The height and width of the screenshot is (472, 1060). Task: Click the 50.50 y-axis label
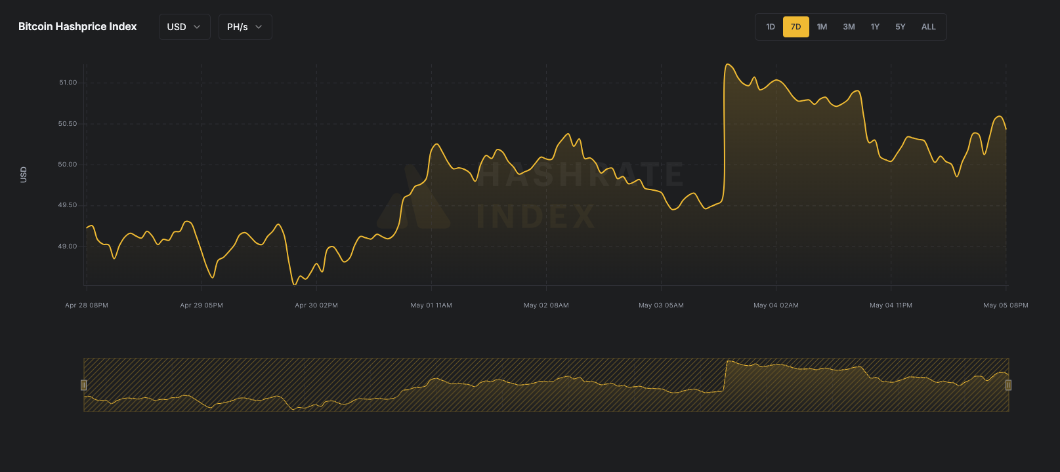tap(68, 124)
